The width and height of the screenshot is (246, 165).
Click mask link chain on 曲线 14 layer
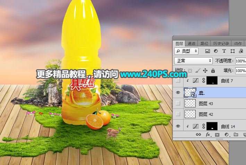pos(203,126)
